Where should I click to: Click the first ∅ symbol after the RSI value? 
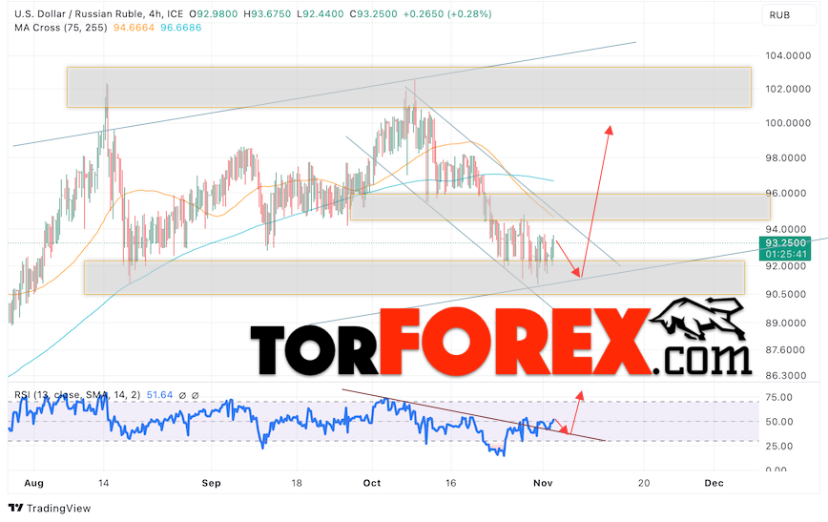182,395
